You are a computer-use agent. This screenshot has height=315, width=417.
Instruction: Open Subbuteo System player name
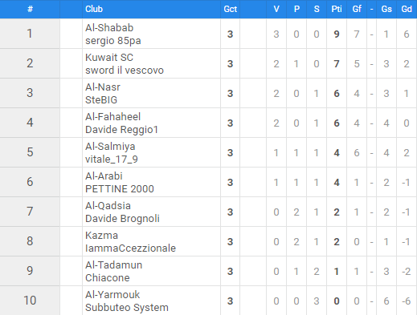127,308
